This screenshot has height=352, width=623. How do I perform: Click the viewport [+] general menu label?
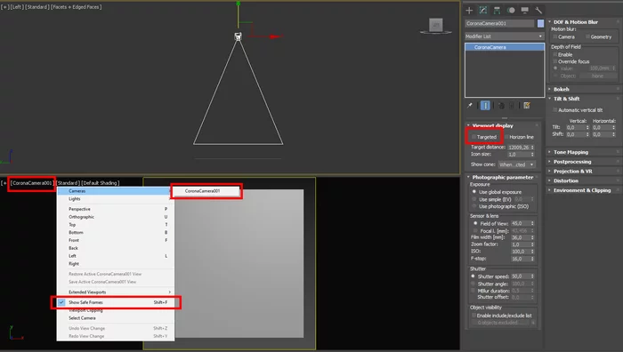tap(4, 7)
